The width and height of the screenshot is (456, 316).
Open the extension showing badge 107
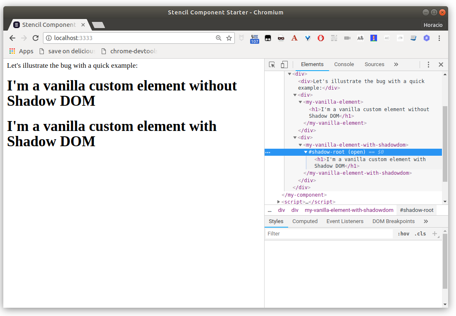[255, 39]
